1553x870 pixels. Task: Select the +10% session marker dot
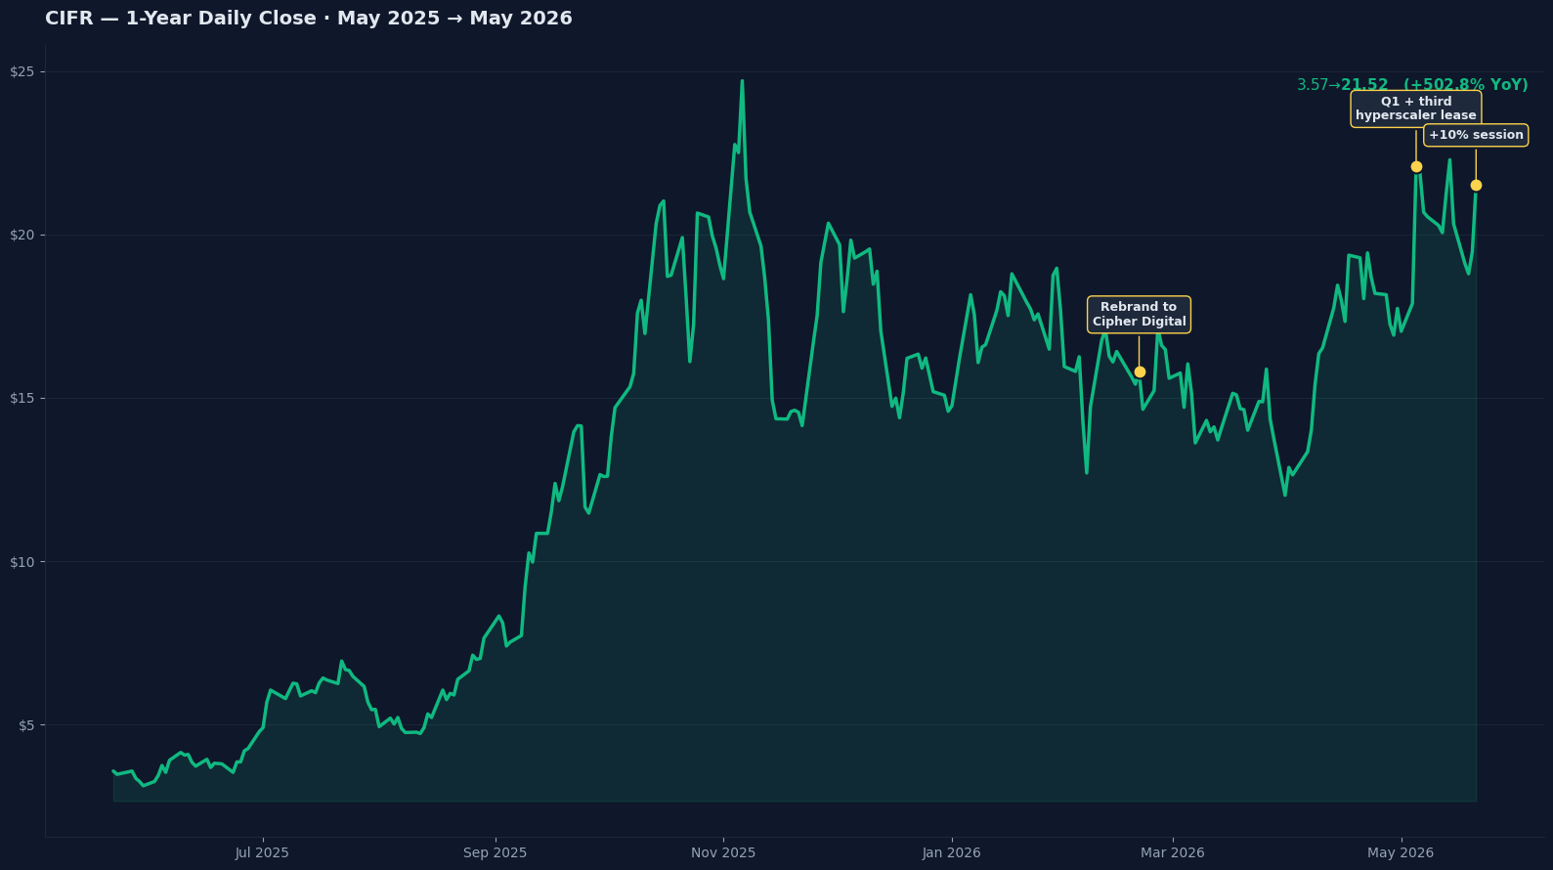click(x=1476, y=185)
